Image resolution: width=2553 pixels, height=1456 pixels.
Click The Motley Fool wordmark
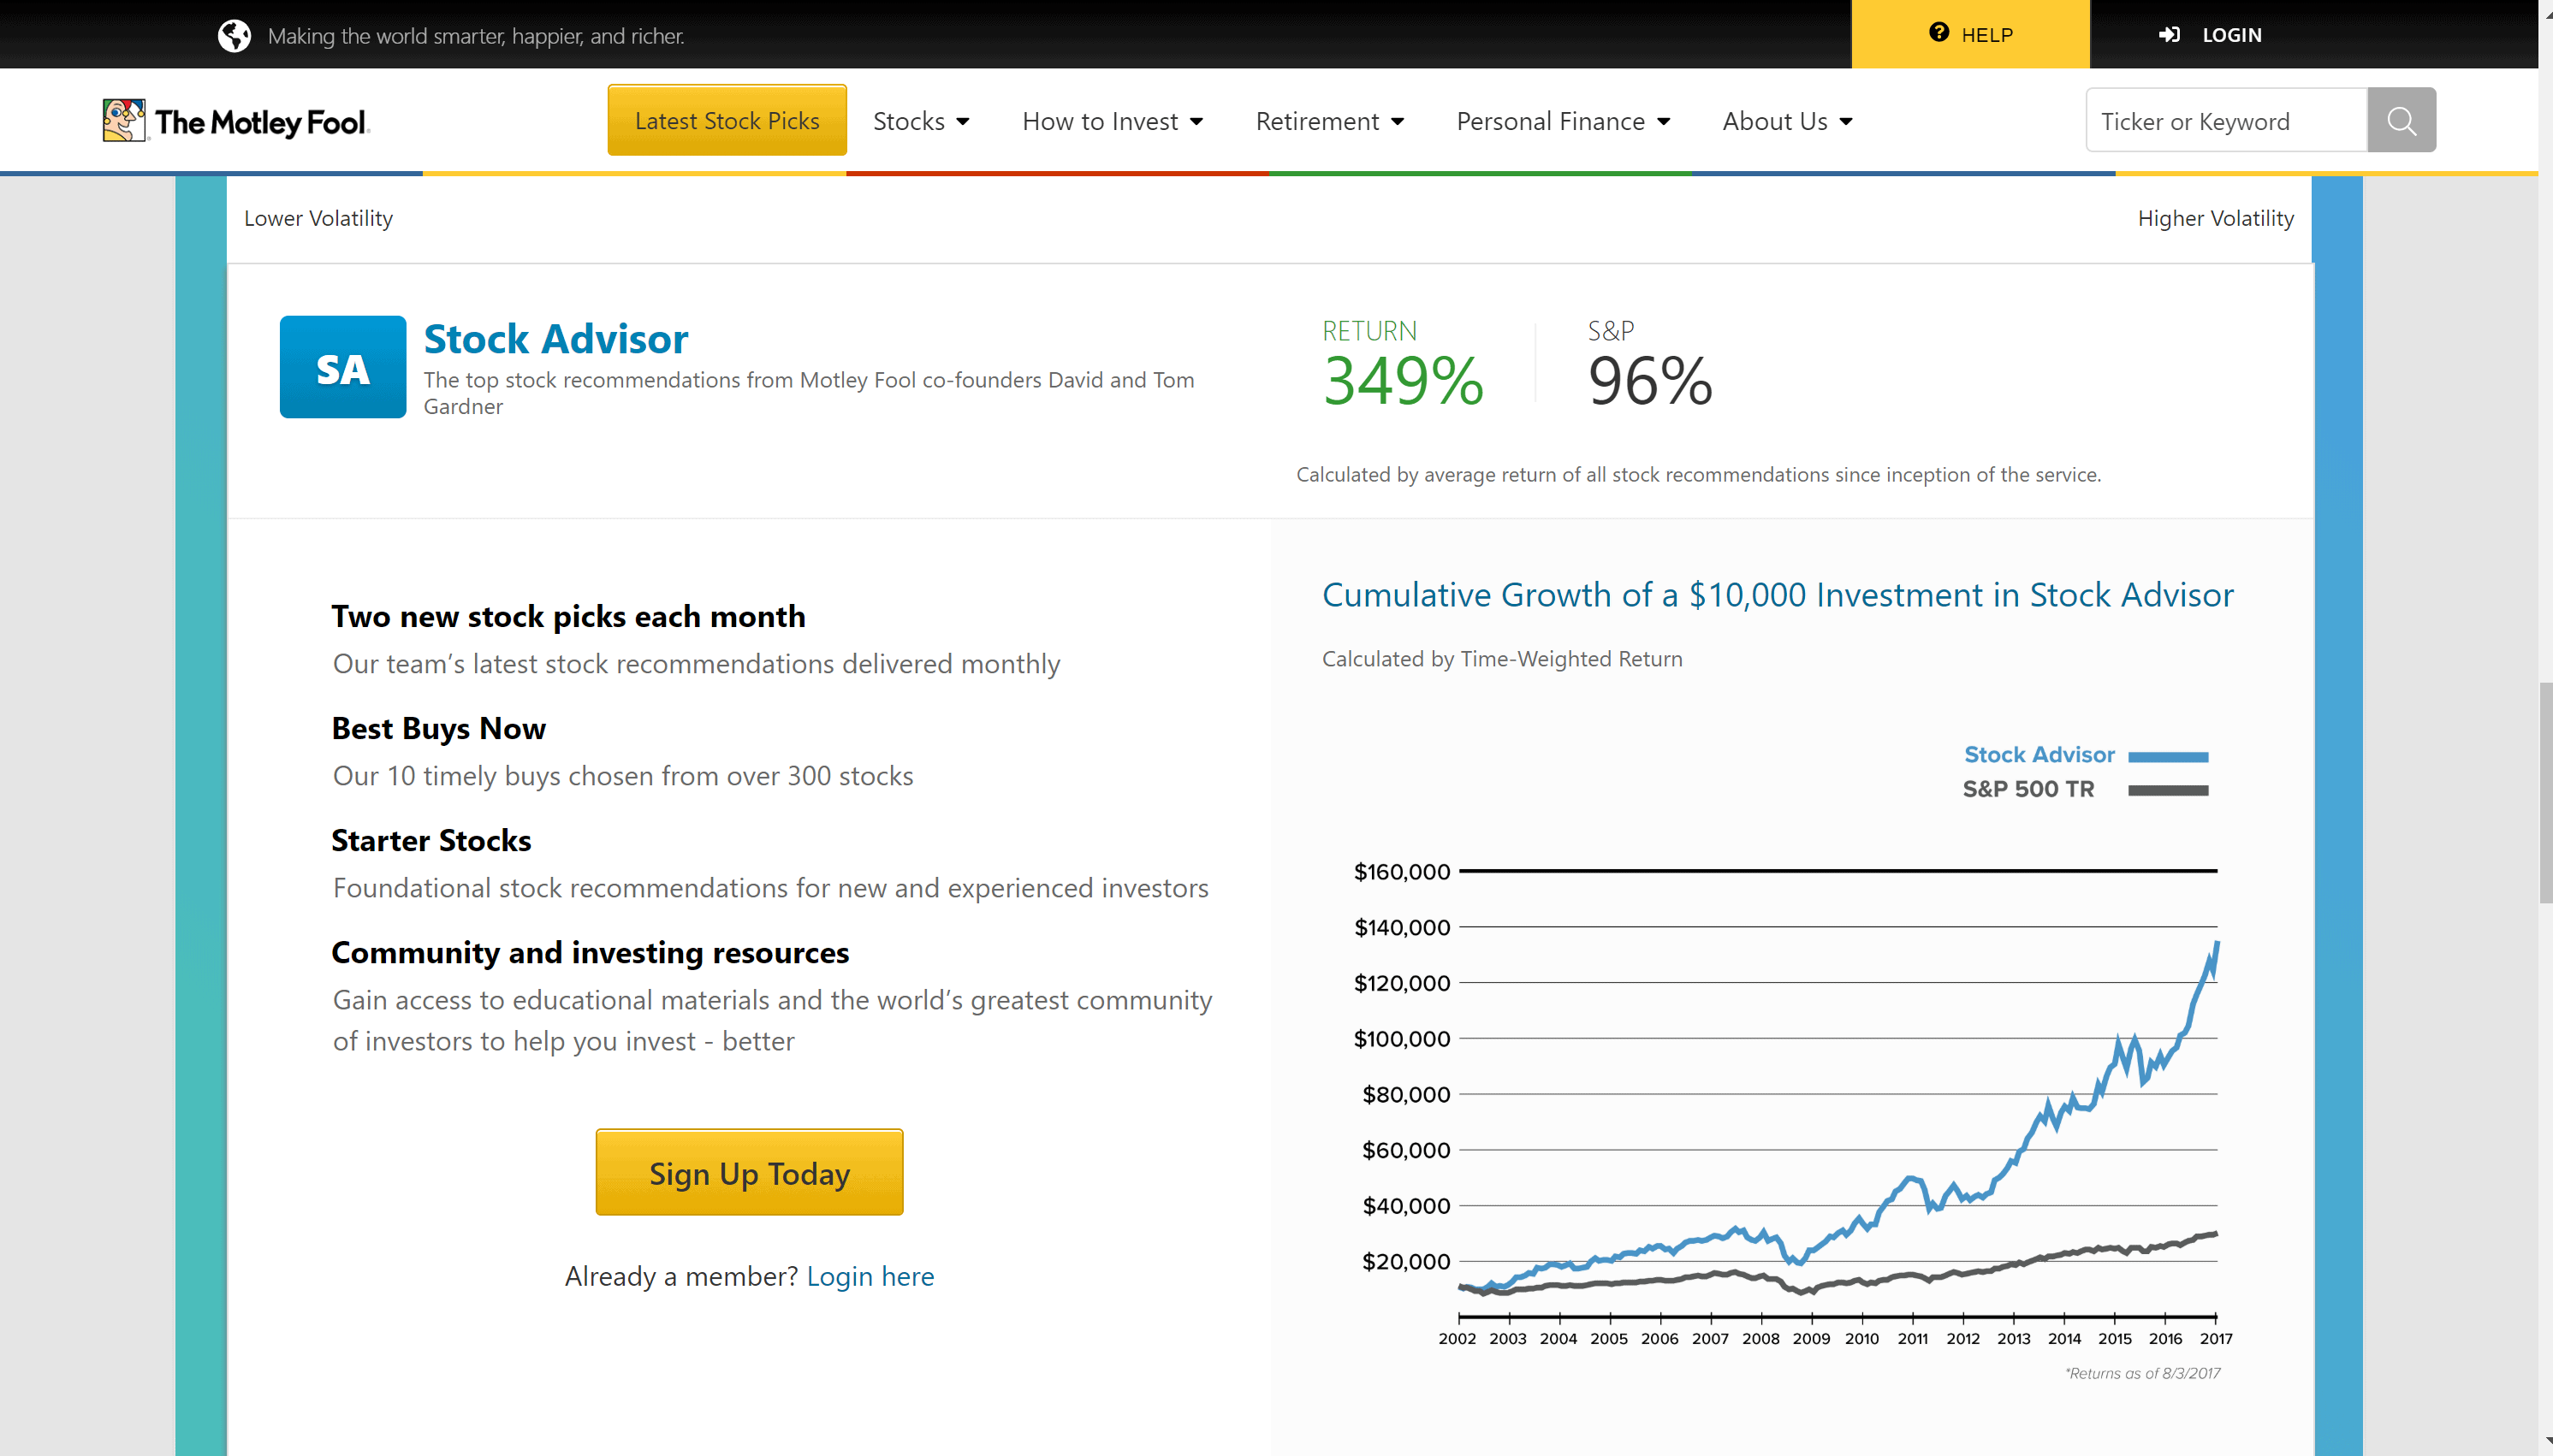point(262,122)
